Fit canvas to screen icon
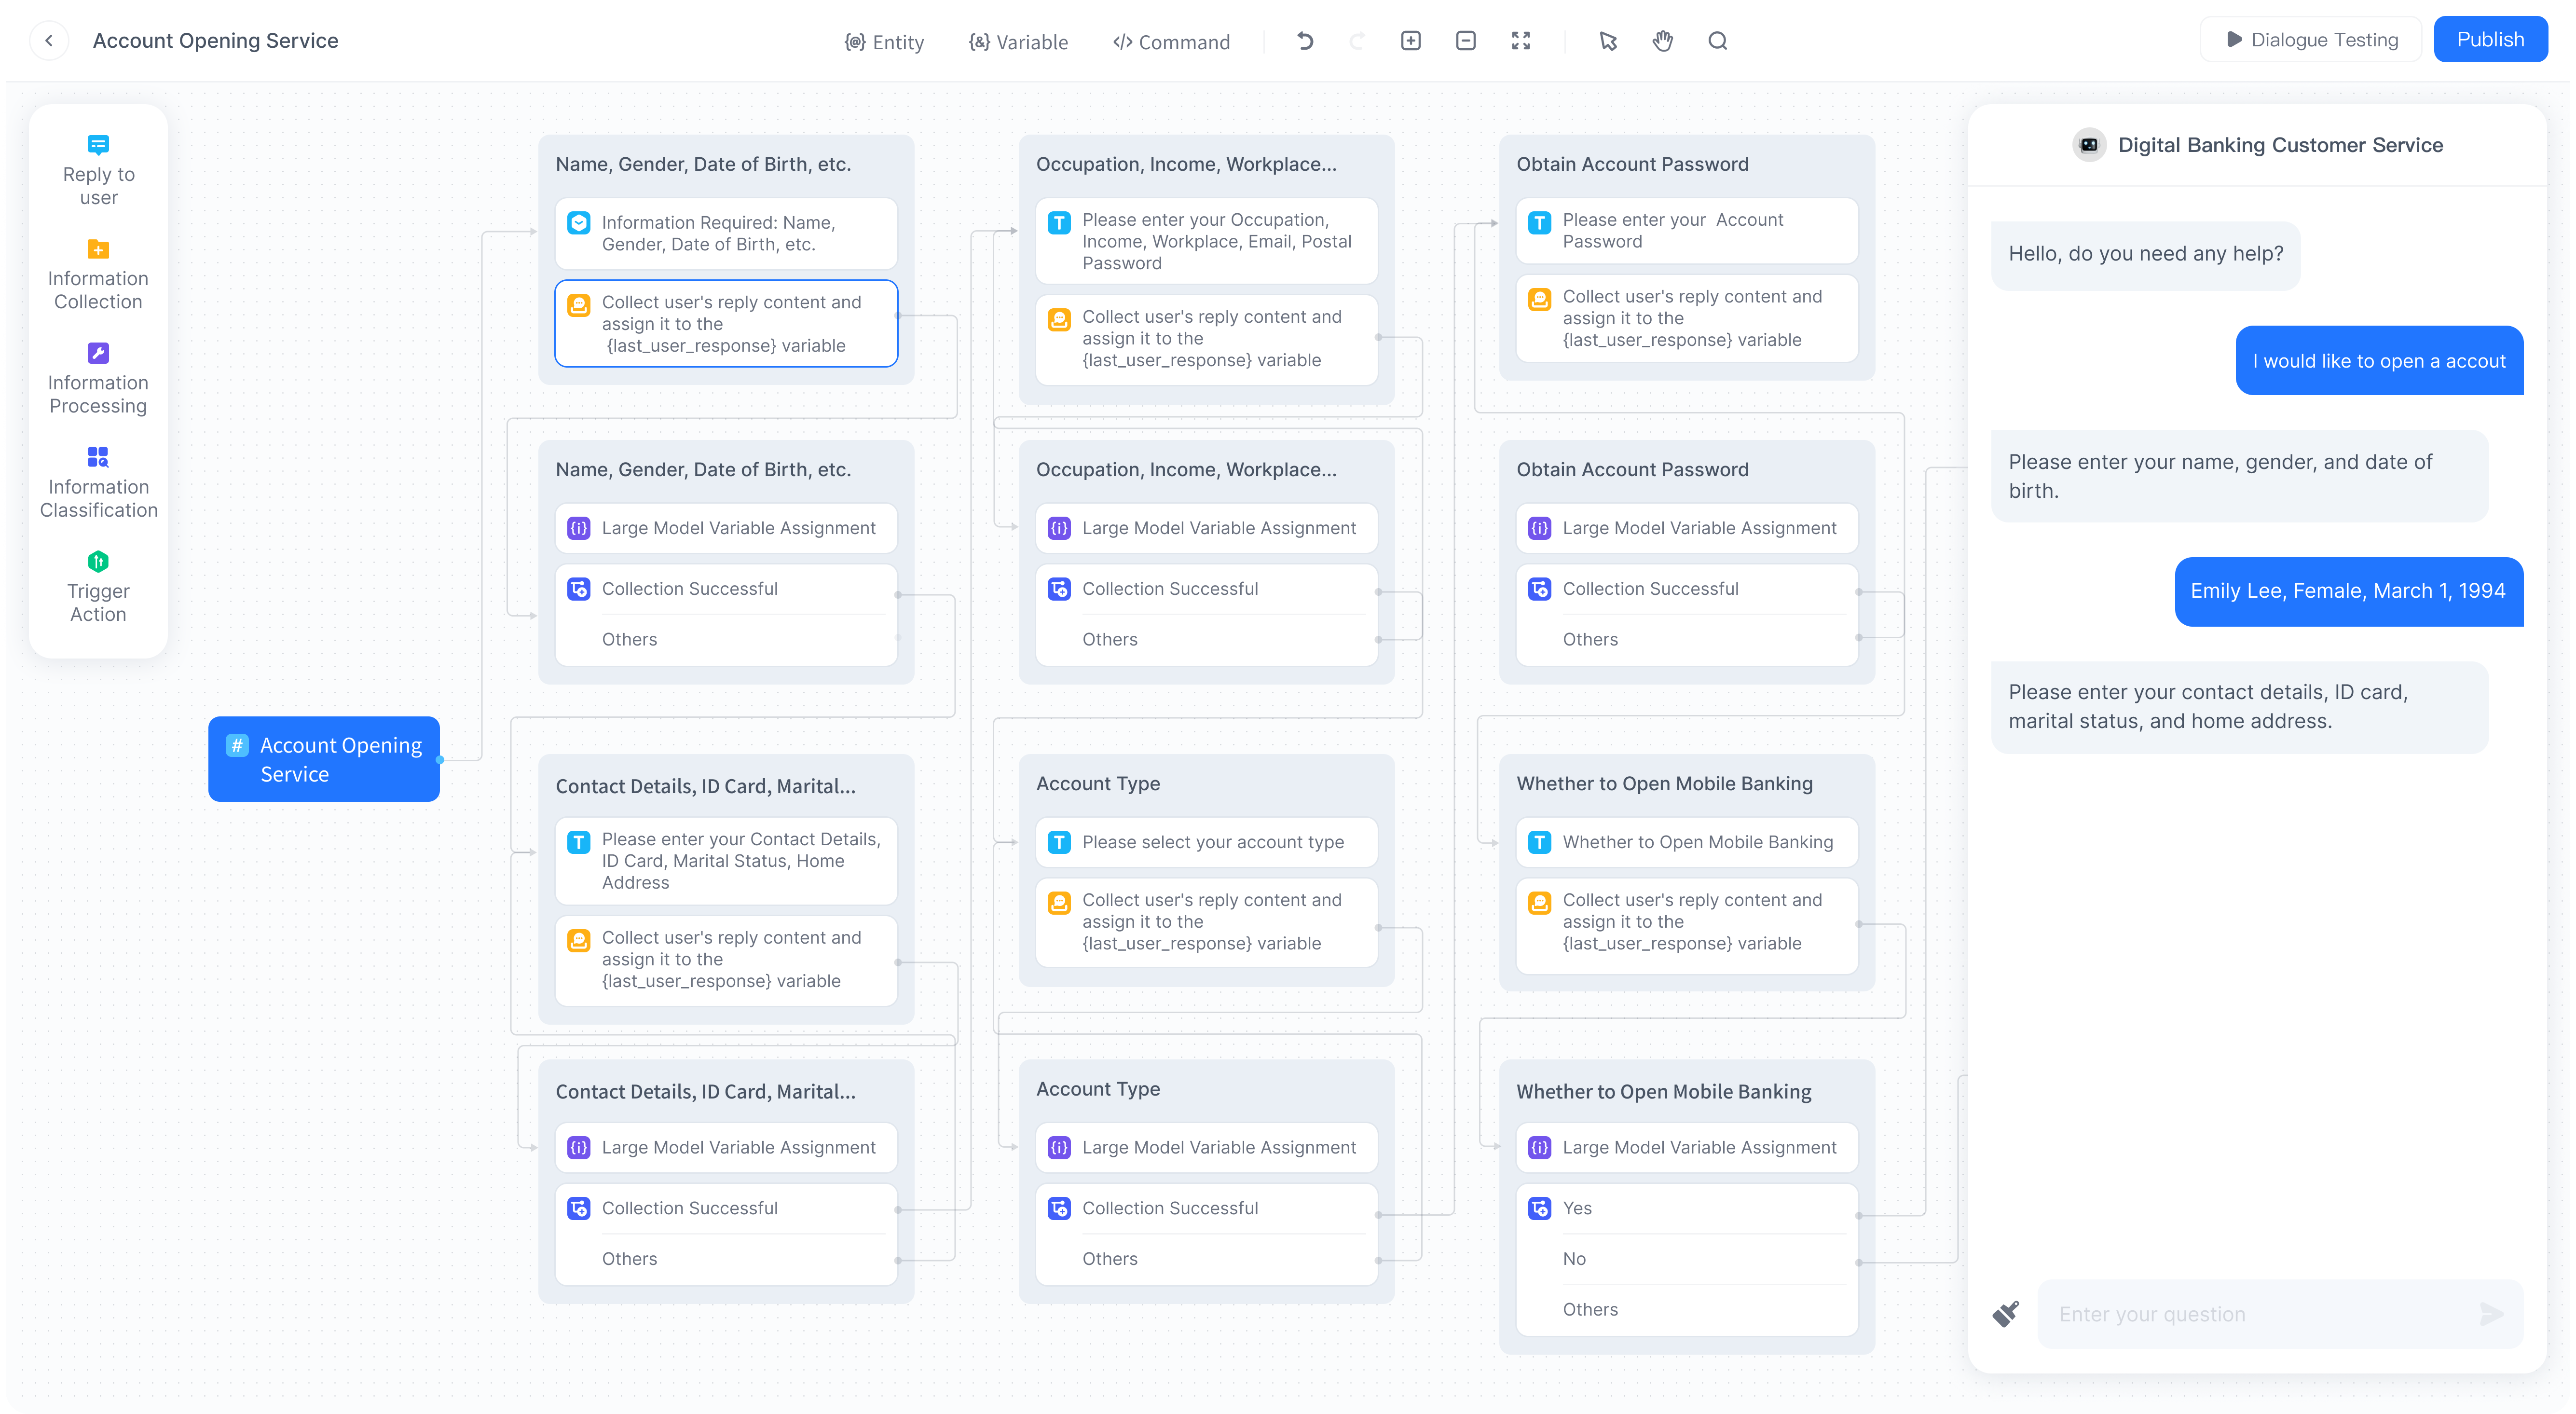The width and height of the screenshot is (2576, 1414). coord(1521,41)
